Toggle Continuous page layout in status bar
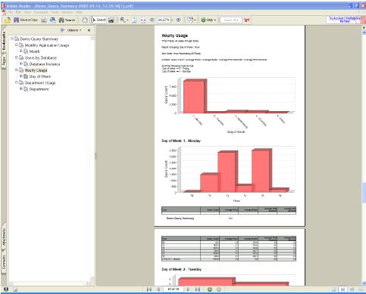 click(x=343, y=289)
